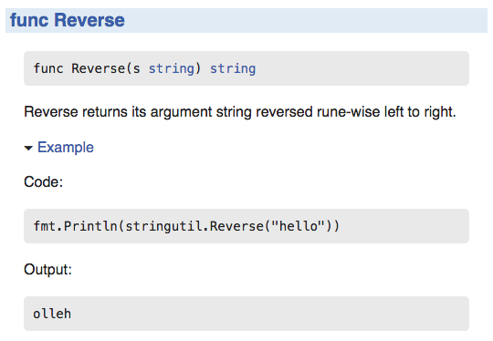Screen dimensions: 493x341
Task: Click the Reverse description paragraph
Action: tap(240, 112)
